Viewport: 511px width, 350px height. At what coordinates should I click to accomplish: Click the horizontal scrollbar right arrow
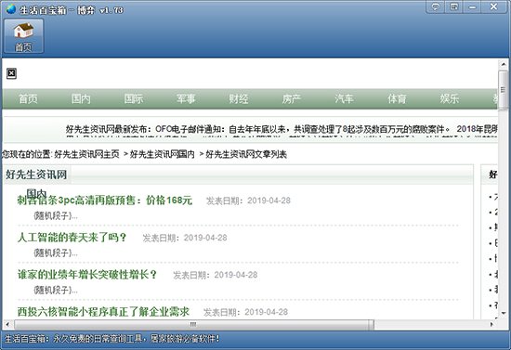pyautogui.click(x=491, y=324)
